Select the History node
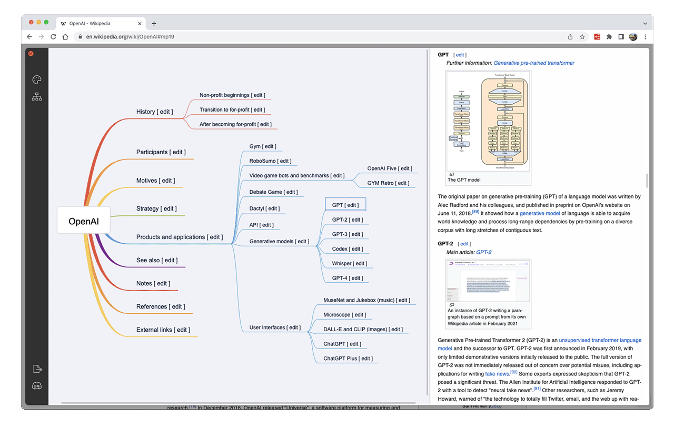Screen dimensions: 674x437 click(x=154, y=112)
